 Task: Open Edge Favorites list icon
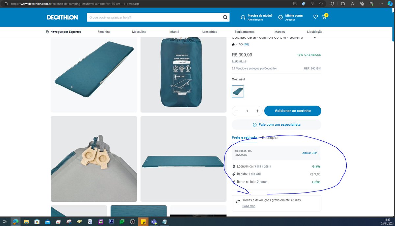pos(352,3)
